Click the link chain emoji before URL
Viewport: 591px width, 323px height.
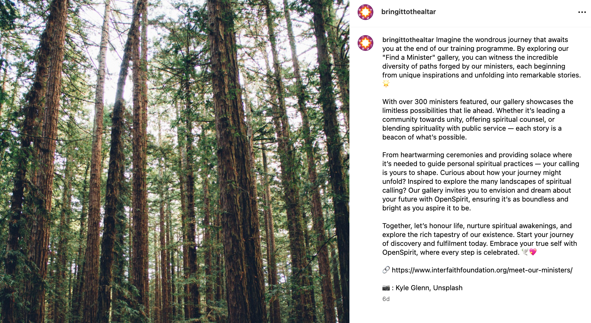click(386, 270)
